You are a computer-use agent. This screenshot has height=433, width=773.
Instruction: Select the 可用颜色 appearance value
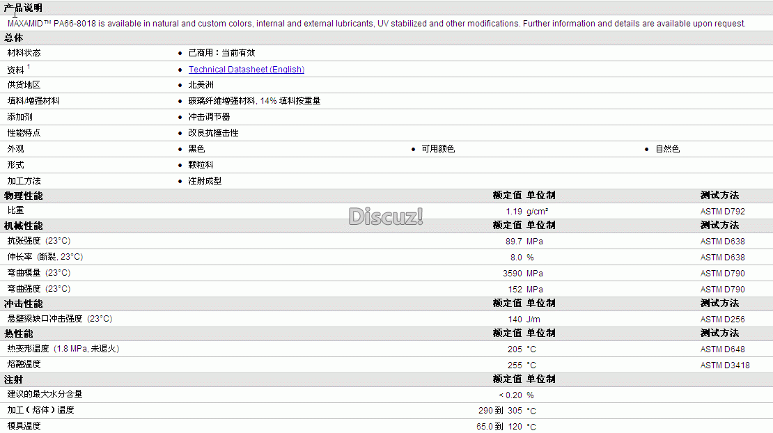tap(438, 149)
